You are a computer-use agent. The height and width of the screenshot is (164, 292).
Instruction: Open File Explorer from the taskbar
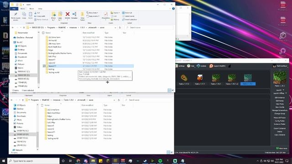[x=93, y=161]
